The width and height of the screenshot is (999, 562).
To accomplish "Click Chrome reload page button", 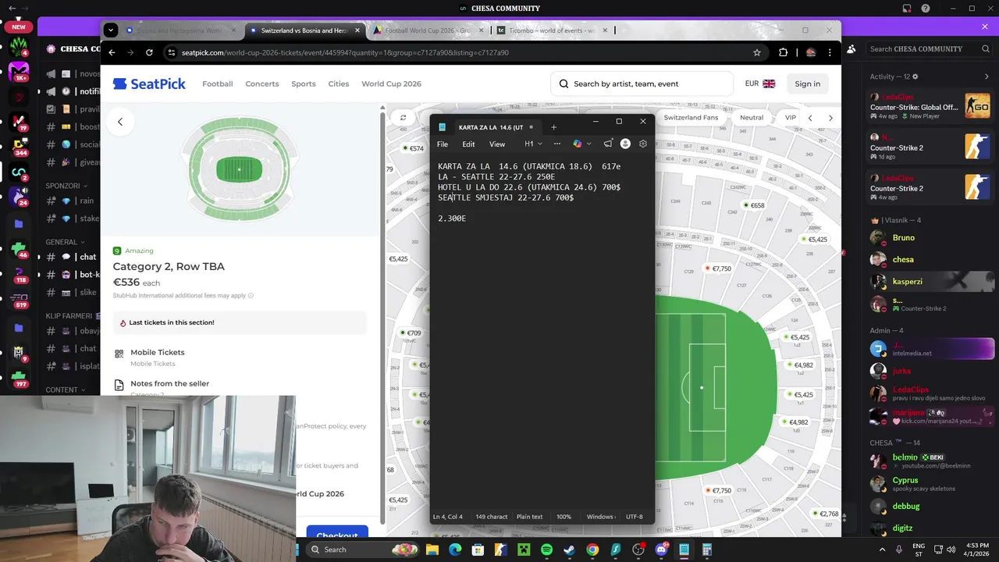I will [x=149, y=52].
